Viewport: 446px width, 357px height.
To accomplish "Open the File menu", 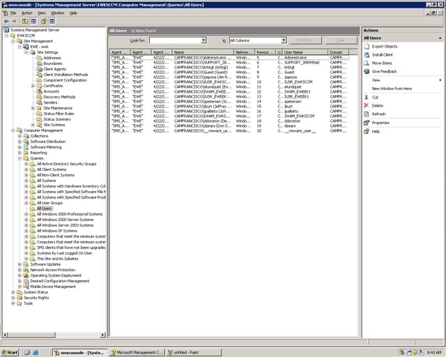I will click(13, 13).
